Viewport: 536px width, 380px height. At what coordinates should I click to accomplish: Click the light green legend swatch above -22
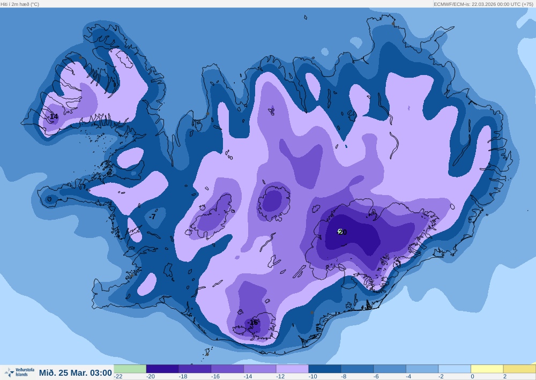(x=130, y=369)
